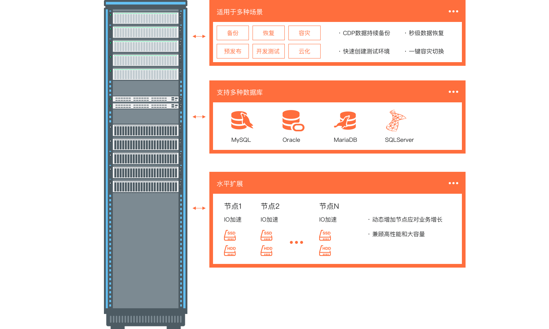The image size is (549, 329).
Task: Click the text CDP数据持续备份
Action: (x=366, y=33)
